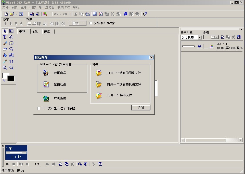Expand the Redo history dropdown arrow
The height and width of the screenshot is (174, 245).
pos(70,14)
